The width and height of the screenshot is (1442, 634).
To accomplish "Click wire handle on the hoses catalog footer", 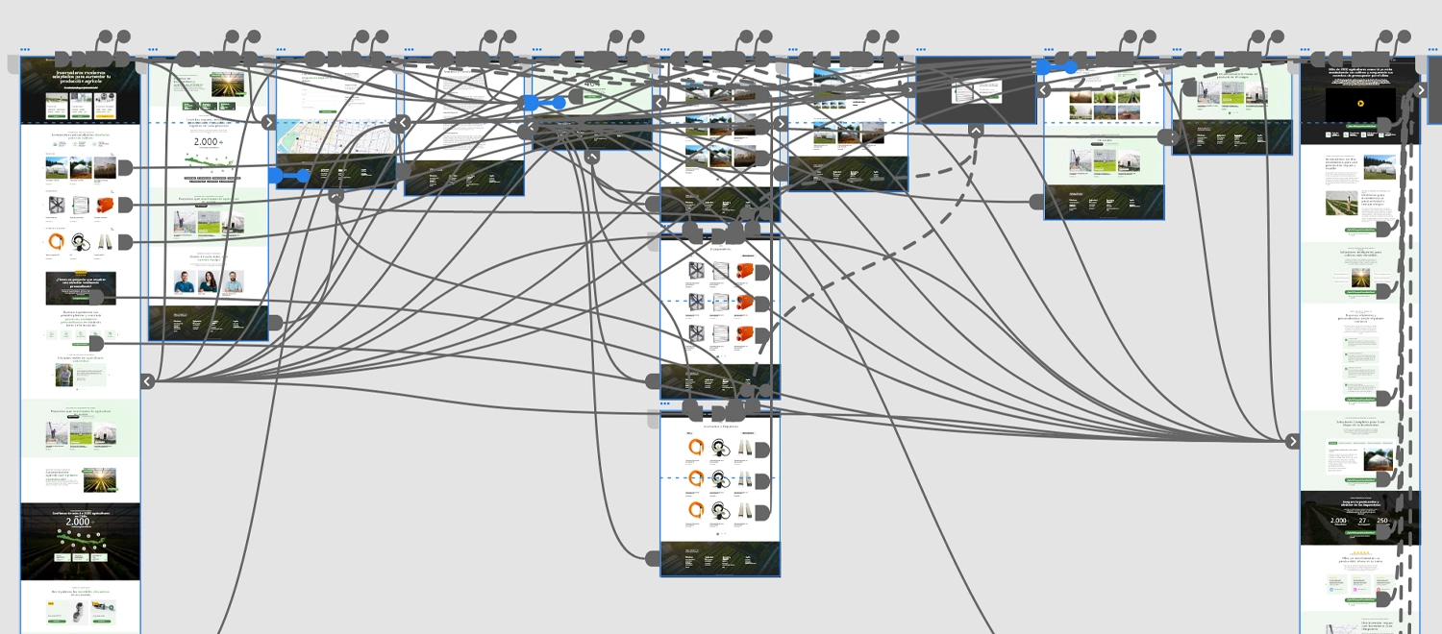I will pyautogui.click(x=654, y=558).
